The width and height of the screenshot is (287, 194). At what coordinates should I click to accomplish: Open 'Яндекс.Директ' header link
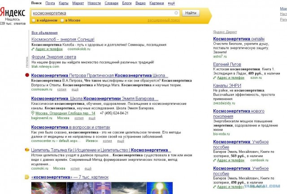pyautogui.click(x=225, y=32)
